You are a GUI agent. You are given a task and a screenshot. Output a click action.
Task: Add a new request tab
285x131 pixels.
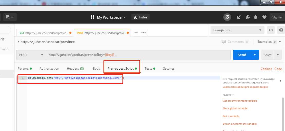pos(136,33)
